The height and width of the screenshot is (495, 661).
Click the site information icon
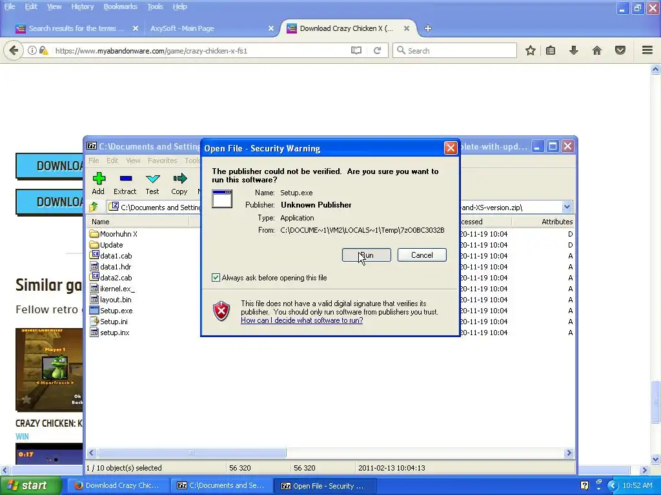tap(32, 50)
